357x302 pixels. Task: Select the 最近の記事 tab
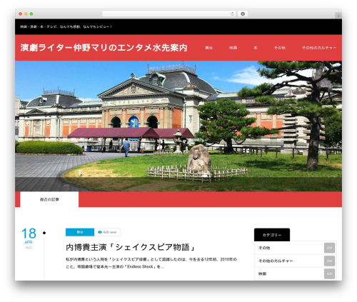(x=49, y=199)
